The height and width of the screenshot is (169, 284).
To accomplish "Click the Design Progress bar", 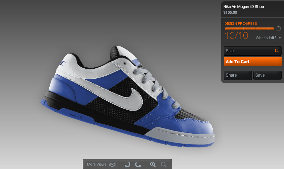I will click(x=250, y=29).
